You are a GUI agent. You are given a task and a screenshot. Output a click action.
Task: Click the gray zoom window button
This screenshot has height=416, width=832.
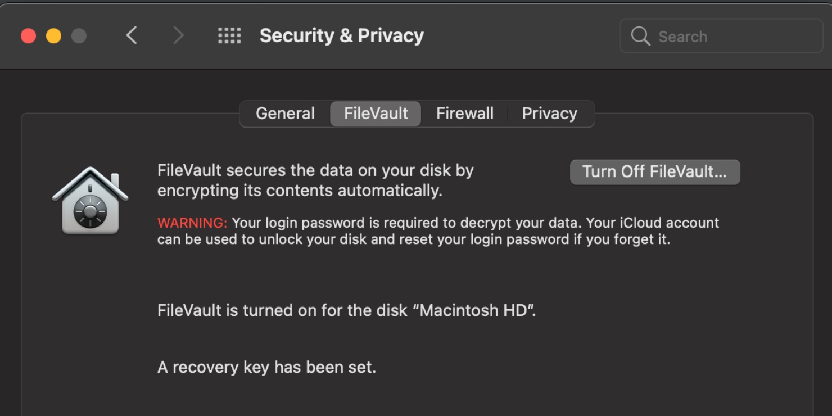79,36
